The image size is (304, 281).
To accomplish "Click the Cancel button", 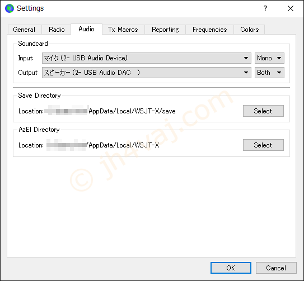I will 276,268.
